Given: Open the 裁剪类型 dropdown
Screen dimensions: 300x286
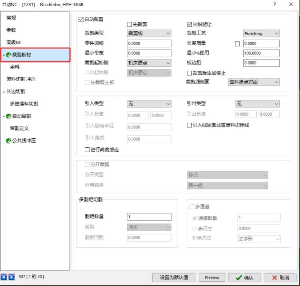Looking at the screenshot, I should [x=149, y=34].
